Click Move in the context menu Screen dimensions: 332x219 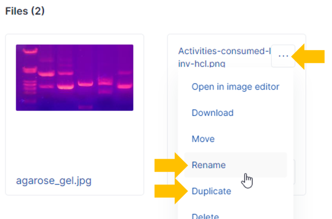tap(203, 139)
